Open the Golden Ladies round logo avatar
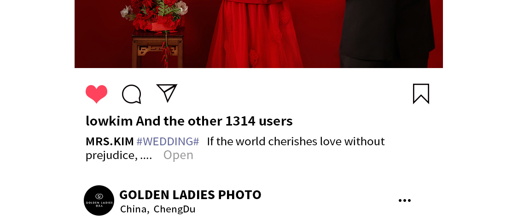Viewport: 518px width, 223px height. 99,200
